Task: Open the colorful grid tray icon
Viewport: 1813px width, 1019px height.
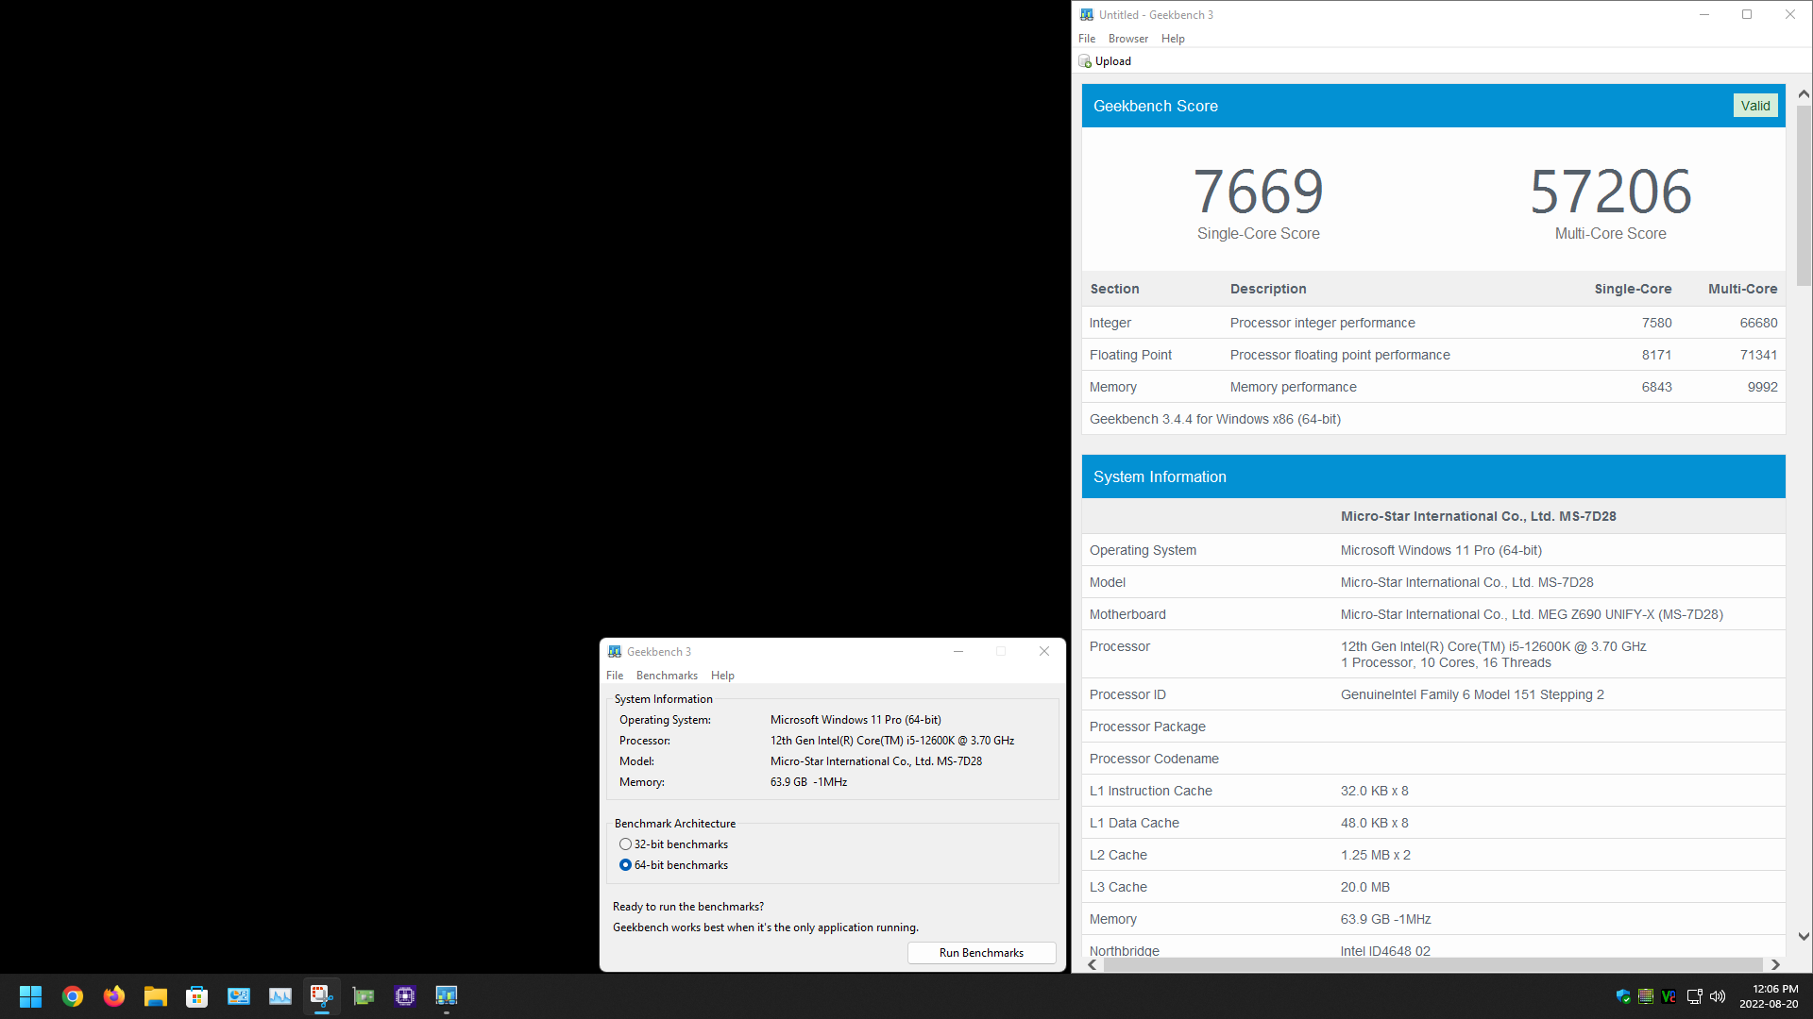Action: click(1646, 996)
